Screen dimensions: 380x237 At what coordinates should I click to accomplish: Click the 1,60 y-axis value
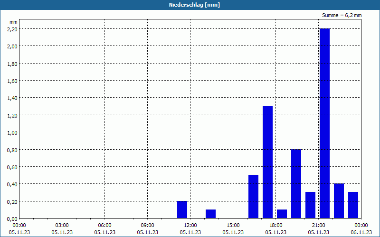[x=12, y=81]
